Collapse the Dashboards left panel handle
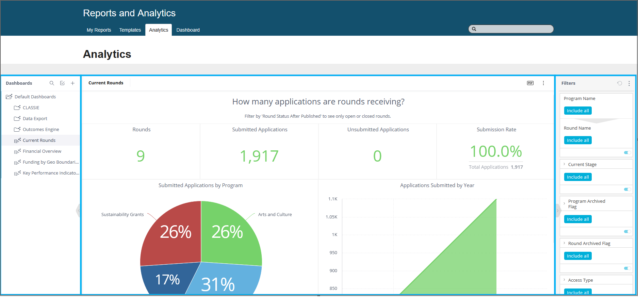The height and width of the screenshot is (297, 638). point(78,211)
